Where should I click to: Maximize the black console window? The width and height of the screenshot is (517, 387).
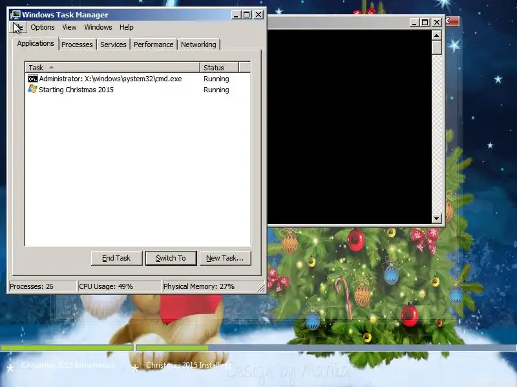coord(425,23)
